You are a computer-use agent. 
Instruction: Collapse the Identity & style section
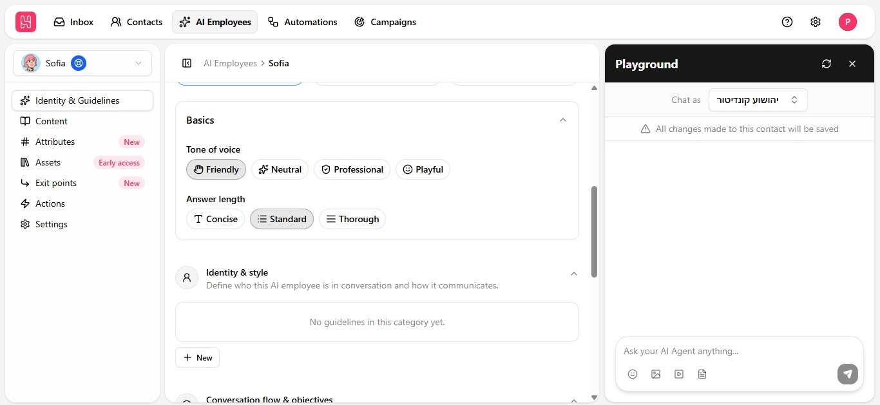point(574,274)
